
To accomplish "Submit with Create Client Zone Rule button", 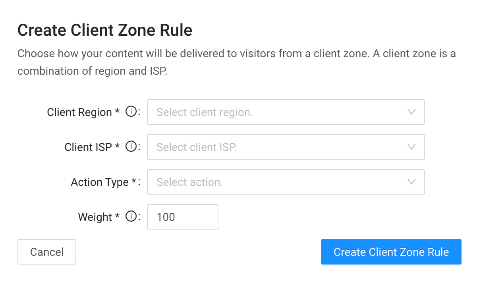I will pyautogui.click(x=391, y=252).
